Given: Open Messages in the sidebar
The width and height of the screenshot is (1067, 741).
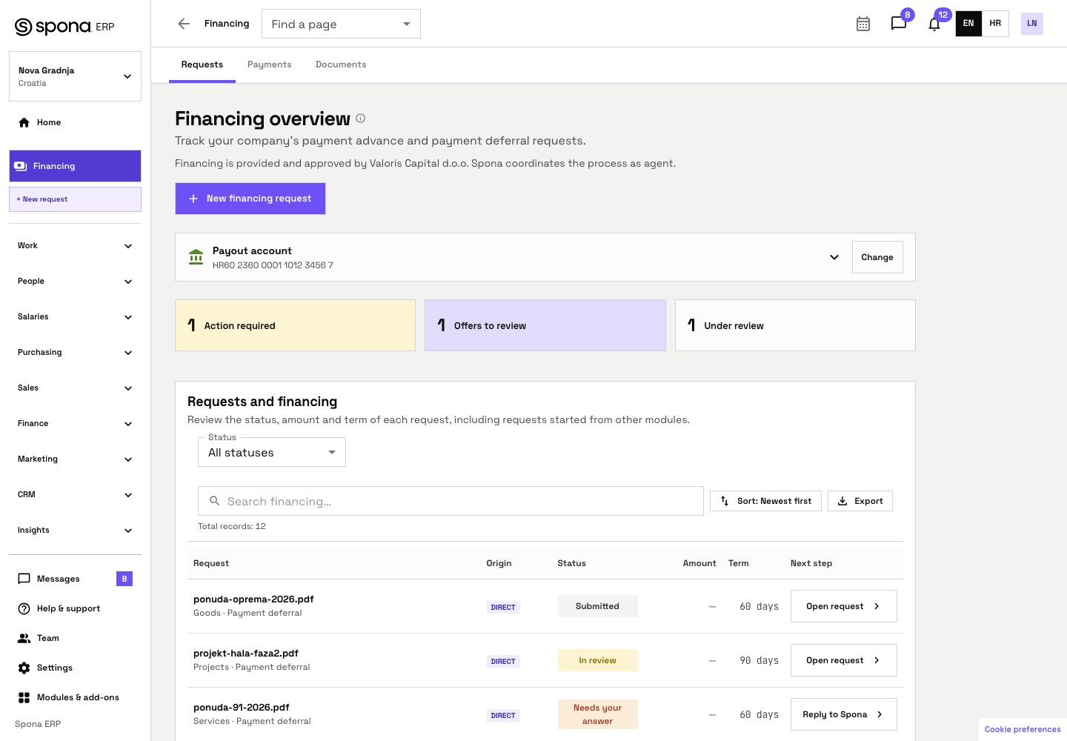Looking at the screenshot, I should point(75,579).
